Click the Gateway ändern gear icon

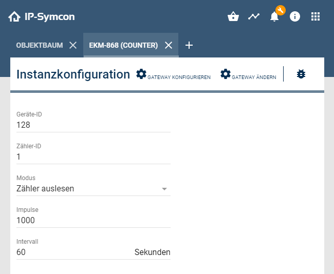(x=226, y=74)
